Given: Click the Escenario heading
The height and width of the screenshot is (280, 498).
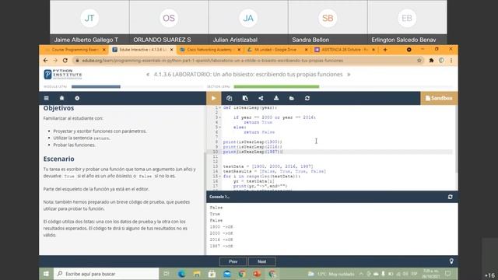Looking at the screenshot, I should click(59, 159).
